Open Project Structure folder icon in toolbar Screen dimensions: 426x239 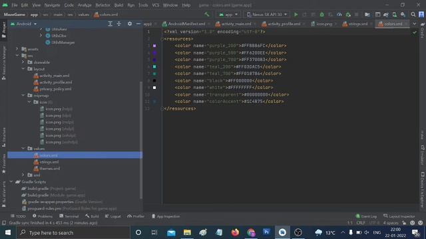[367, 15]
